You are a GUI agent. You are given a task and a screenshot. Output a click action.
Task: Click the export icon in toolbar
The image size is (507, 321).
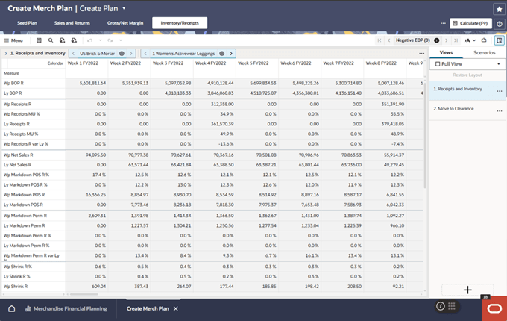(x=484, y=40)
